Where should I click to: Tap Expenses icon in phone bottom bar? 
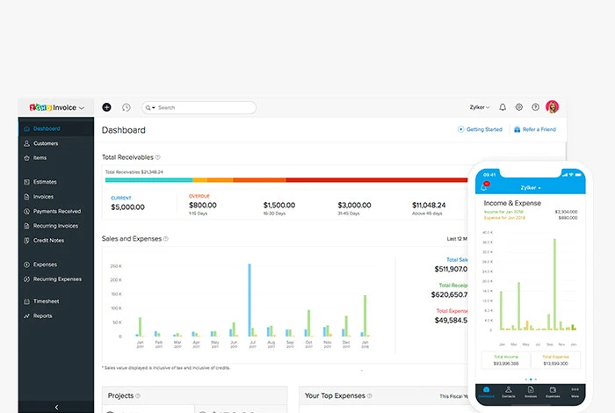[553, 391]
